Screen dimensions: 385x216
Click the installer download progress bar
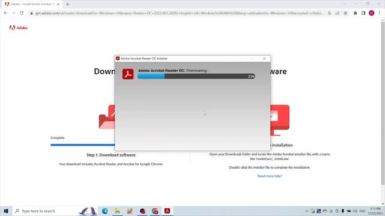pos(196,76)
